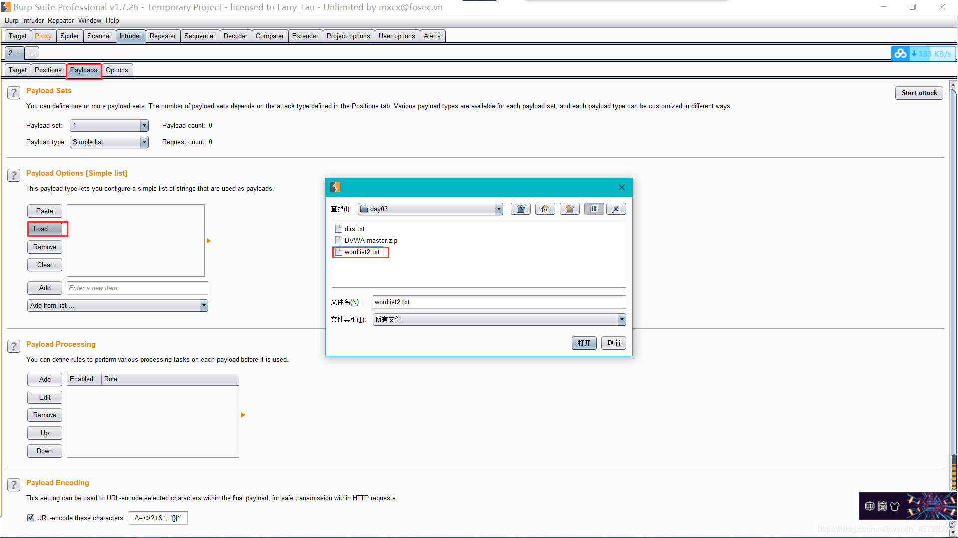Image resolution: width=958 pixels, height=538 pixels.
Task: Click the file name input field
Action: 498,301
